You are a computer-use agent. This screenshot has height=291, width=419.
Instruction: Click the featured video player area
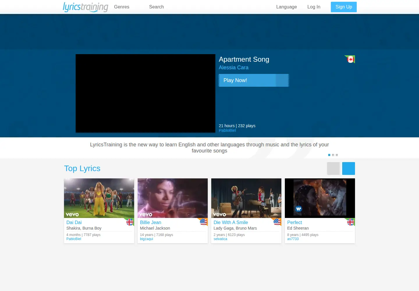pyautogui.click(x=145, y=93)
